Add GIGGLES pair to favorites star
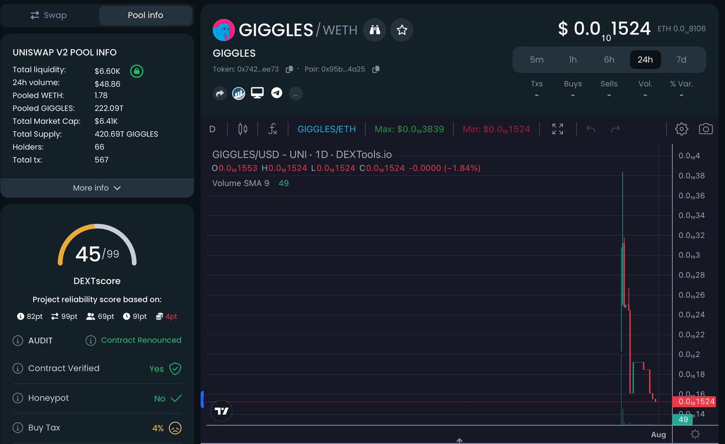The image size is (725, 444). [x=402, y=30]
